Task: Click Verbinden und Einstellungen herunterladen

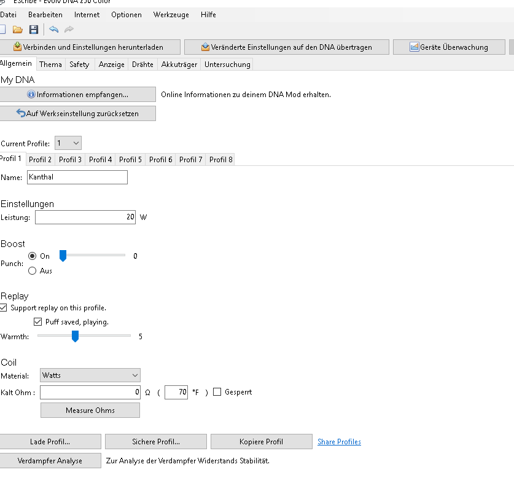Action: coord(90,47)
